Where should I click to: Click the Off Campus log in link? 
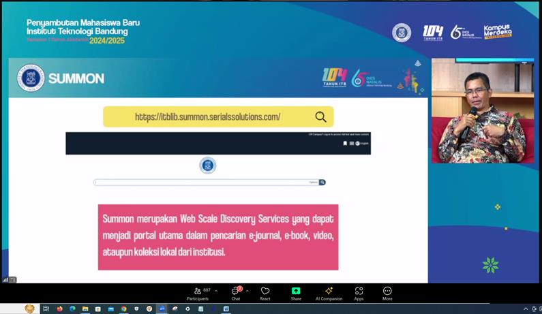point(339,134)
